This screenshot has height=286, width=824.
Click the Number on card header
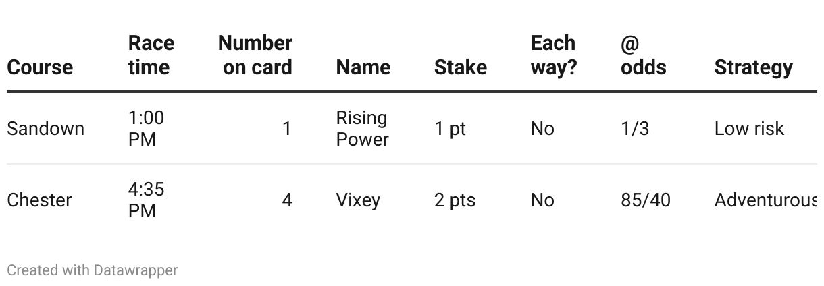[255, 55]
